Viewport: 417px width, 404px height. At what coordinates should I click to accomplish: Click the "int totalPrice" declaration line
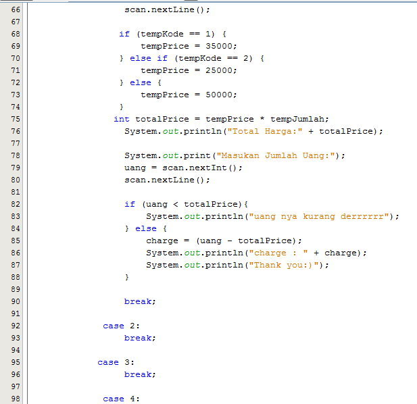click(221, 119)
